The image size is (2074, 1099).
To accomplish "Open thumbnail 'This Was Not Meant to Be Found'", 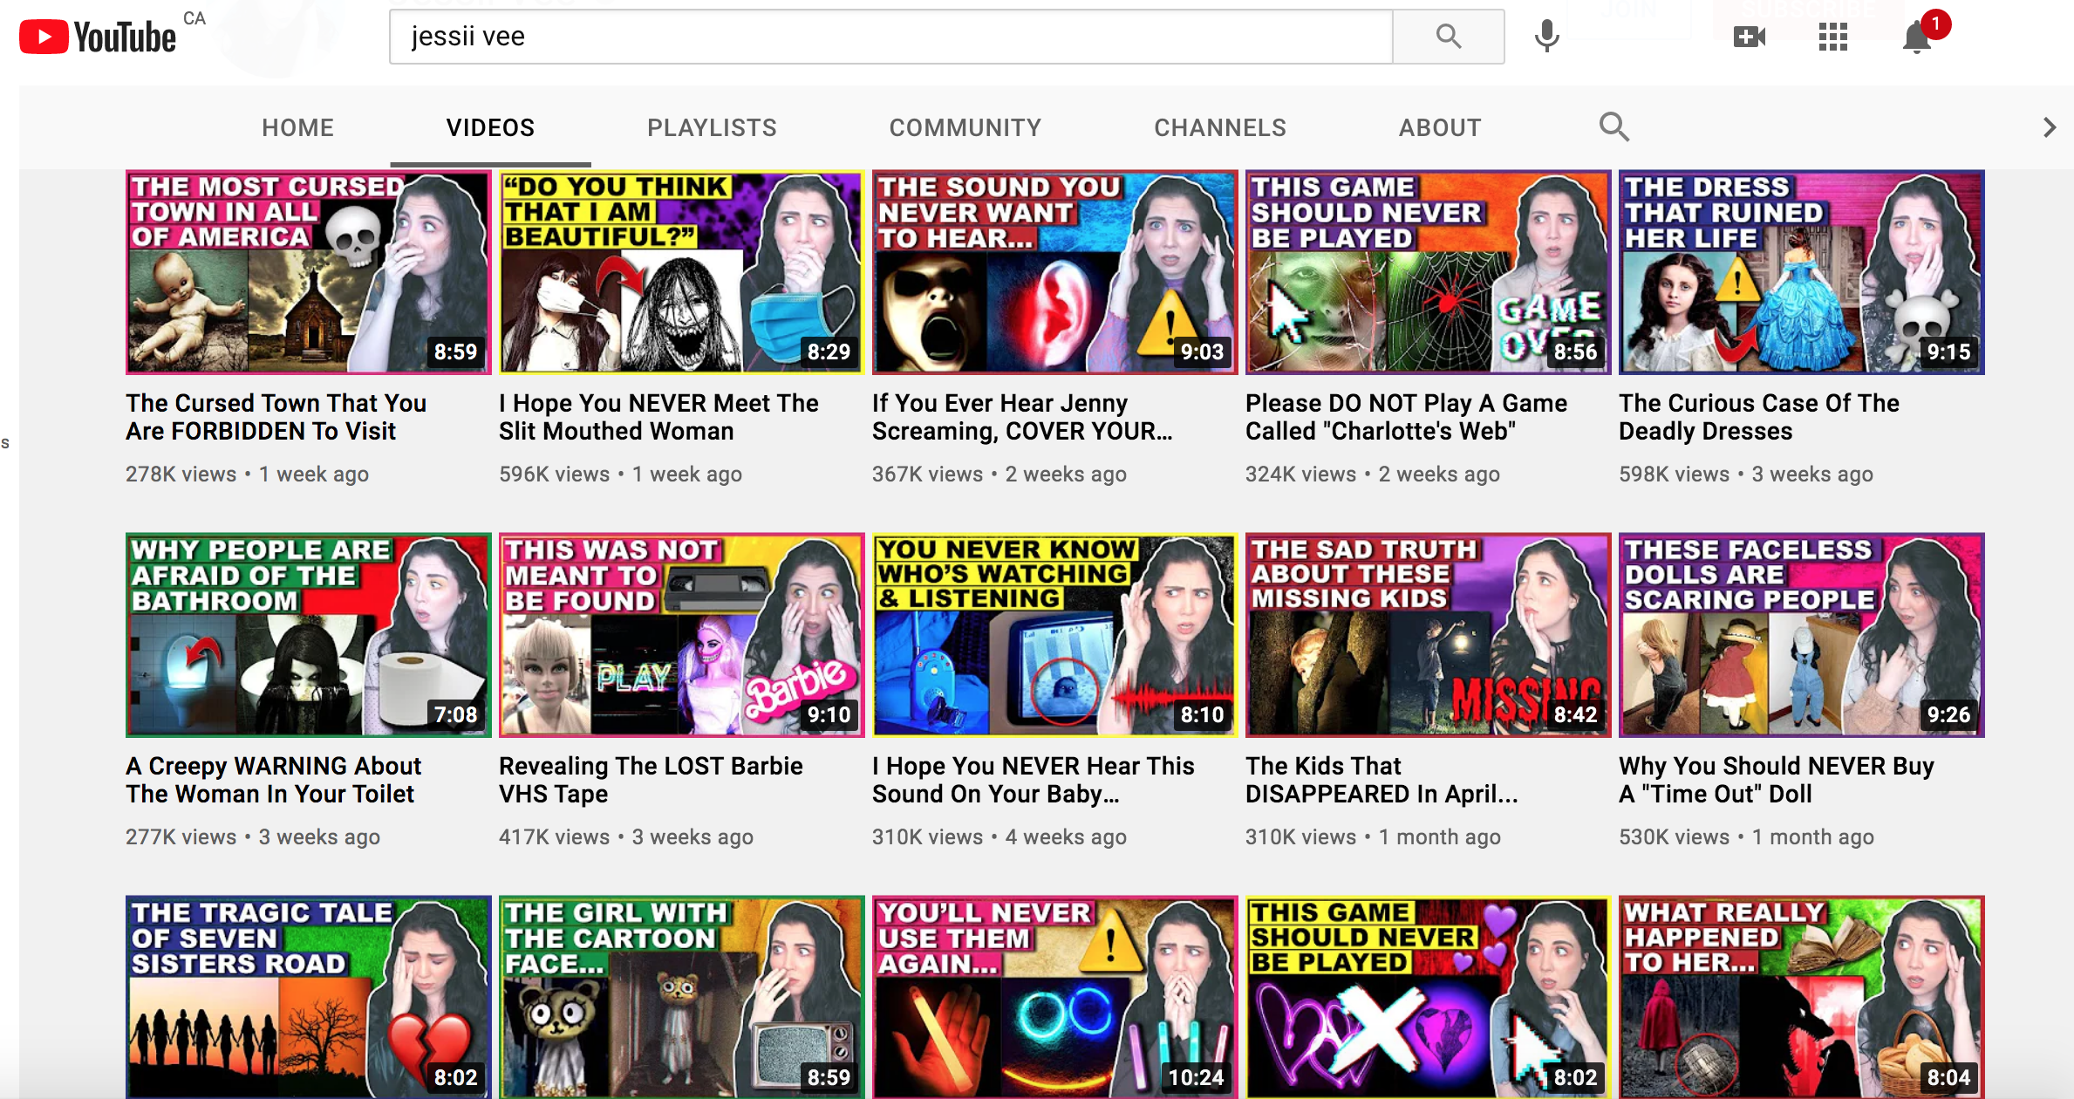I will [x=682, y=635].
